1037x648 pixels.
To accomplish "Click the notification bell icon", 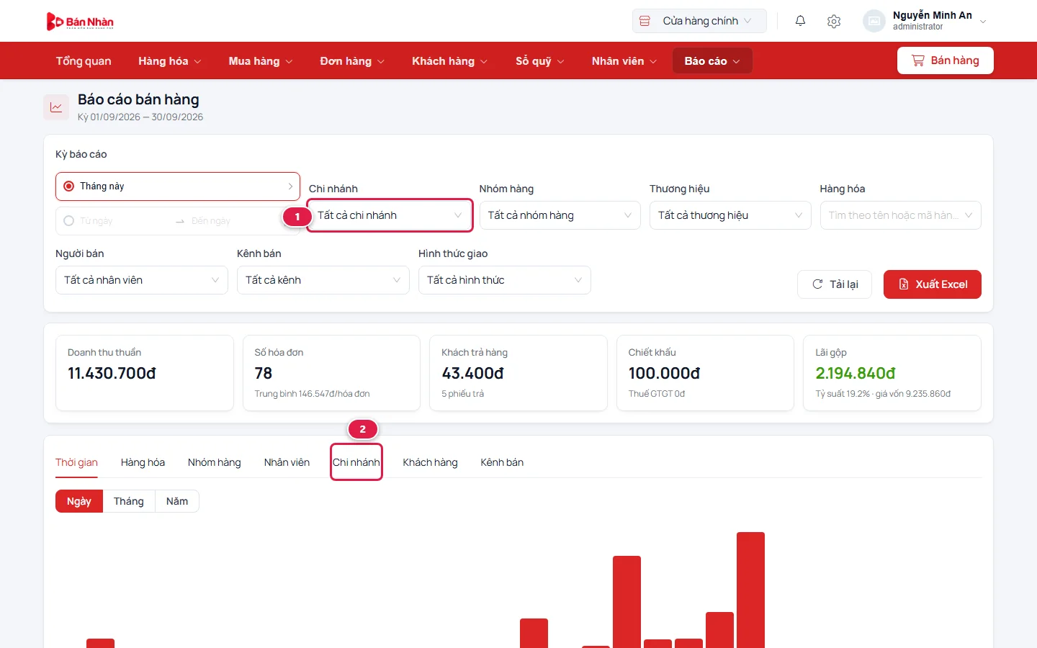I will [x=800, y=21].
